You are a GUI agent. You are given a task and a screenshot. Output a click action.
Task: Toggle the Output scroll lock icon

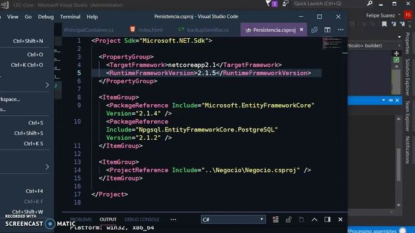289,219
